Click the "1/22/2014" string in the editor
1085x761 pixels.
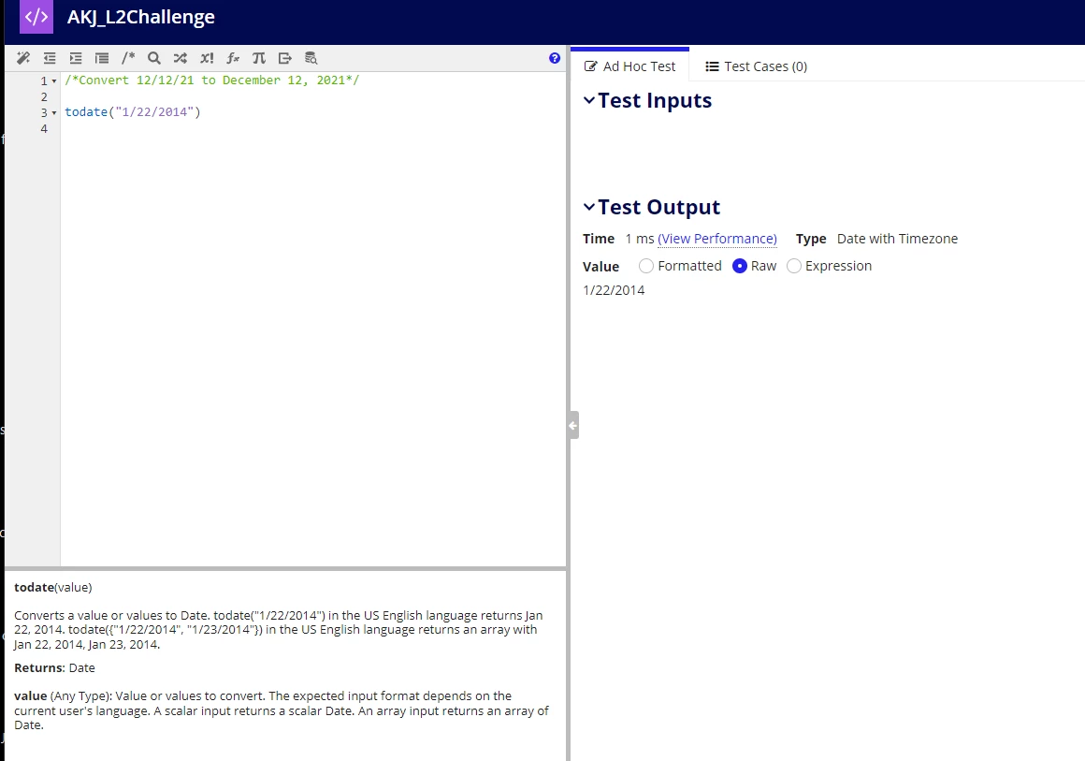coord(154,112)
